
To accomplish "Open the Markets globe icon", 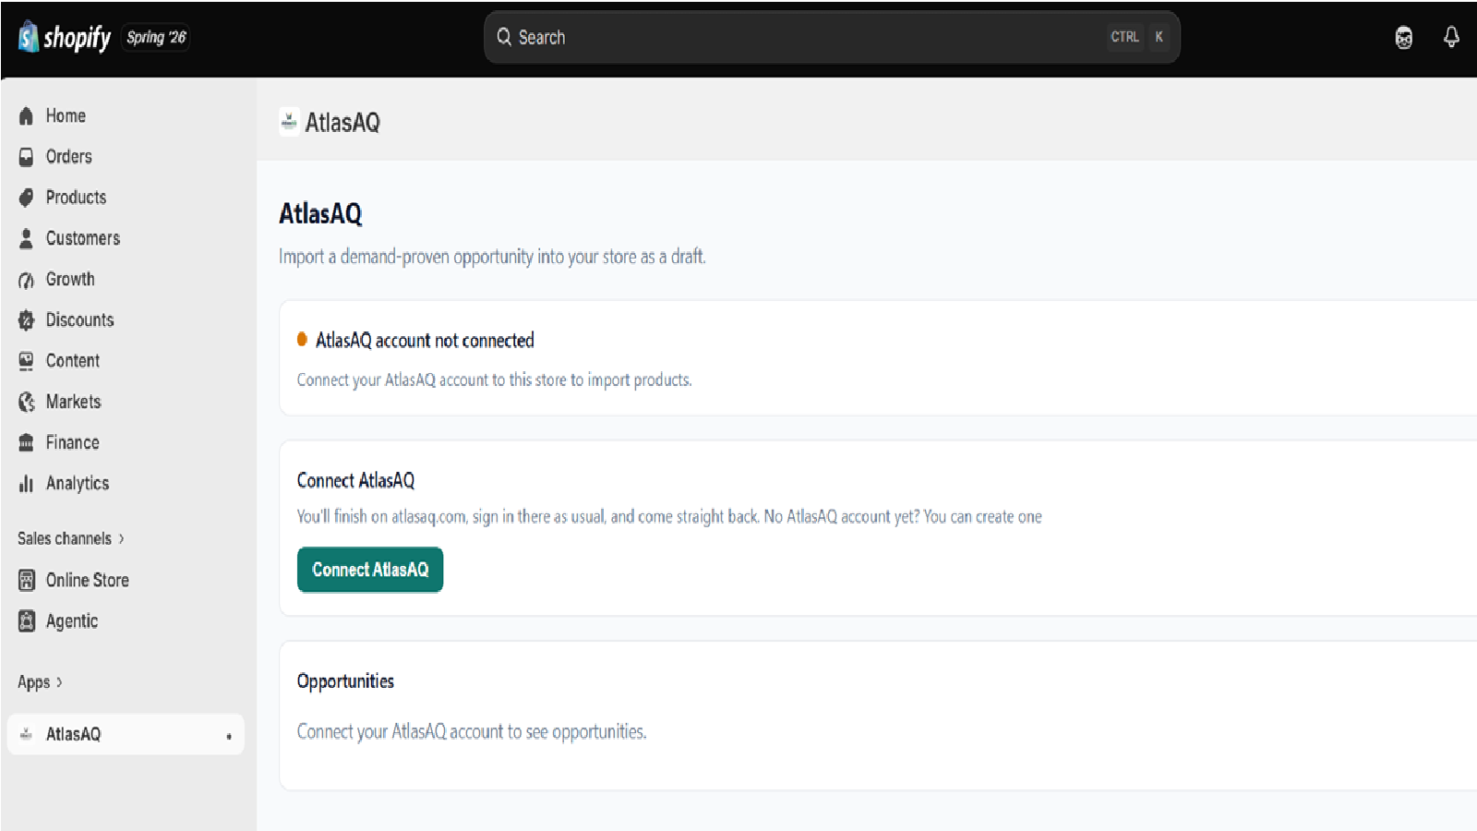I will [26, 402].
